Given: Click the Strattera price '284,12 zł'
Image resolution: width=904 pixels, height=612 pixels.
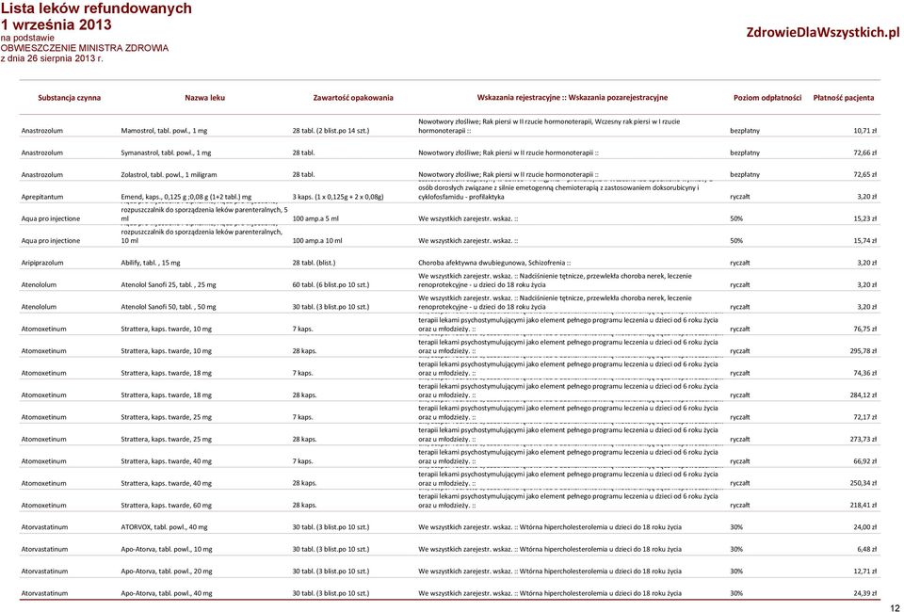Looking at the screenshot, I should click(864, 395).
